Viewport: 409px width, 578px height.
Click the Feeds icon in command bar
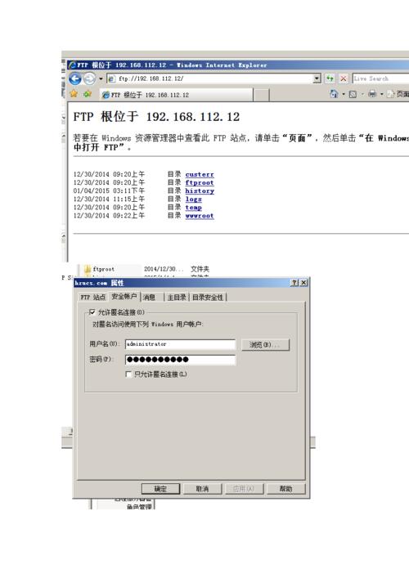point(353,94)
